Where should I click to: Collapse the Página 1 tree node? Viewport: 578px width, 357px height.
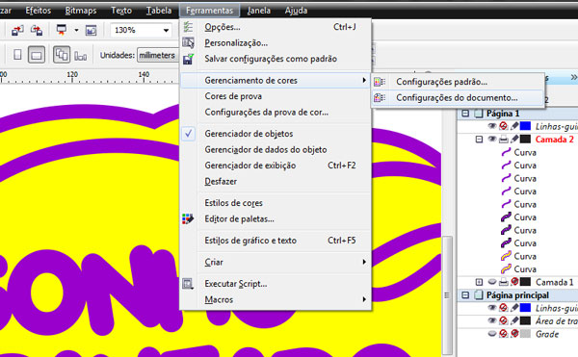pyautogui.click(x=465, y=114)
